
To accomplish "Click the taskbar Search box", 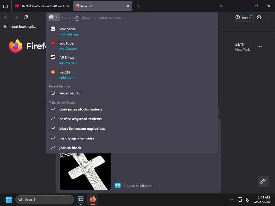I will [x=45, y=200].
